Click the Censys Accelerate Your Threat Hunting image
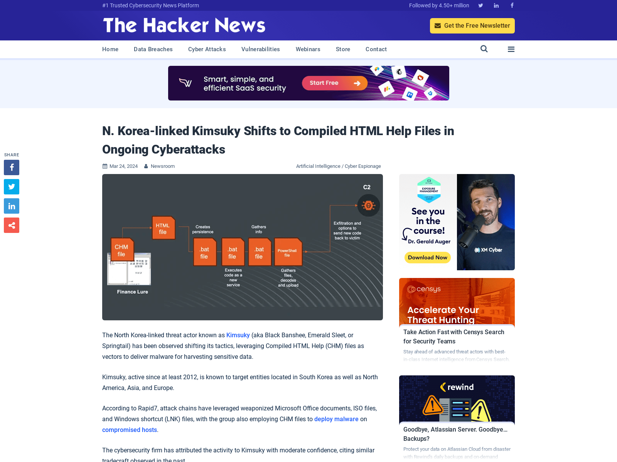The width and height of the screenshot is (617, 462). [457, 301]
